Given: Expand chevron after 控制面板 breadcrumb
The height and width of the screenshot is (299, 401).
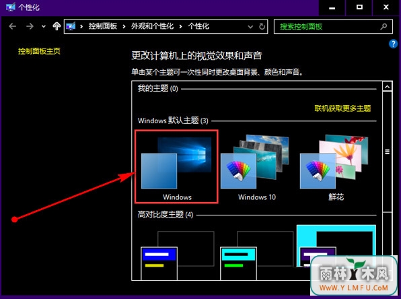Looking at the screenshot, I should coord(124,26).
